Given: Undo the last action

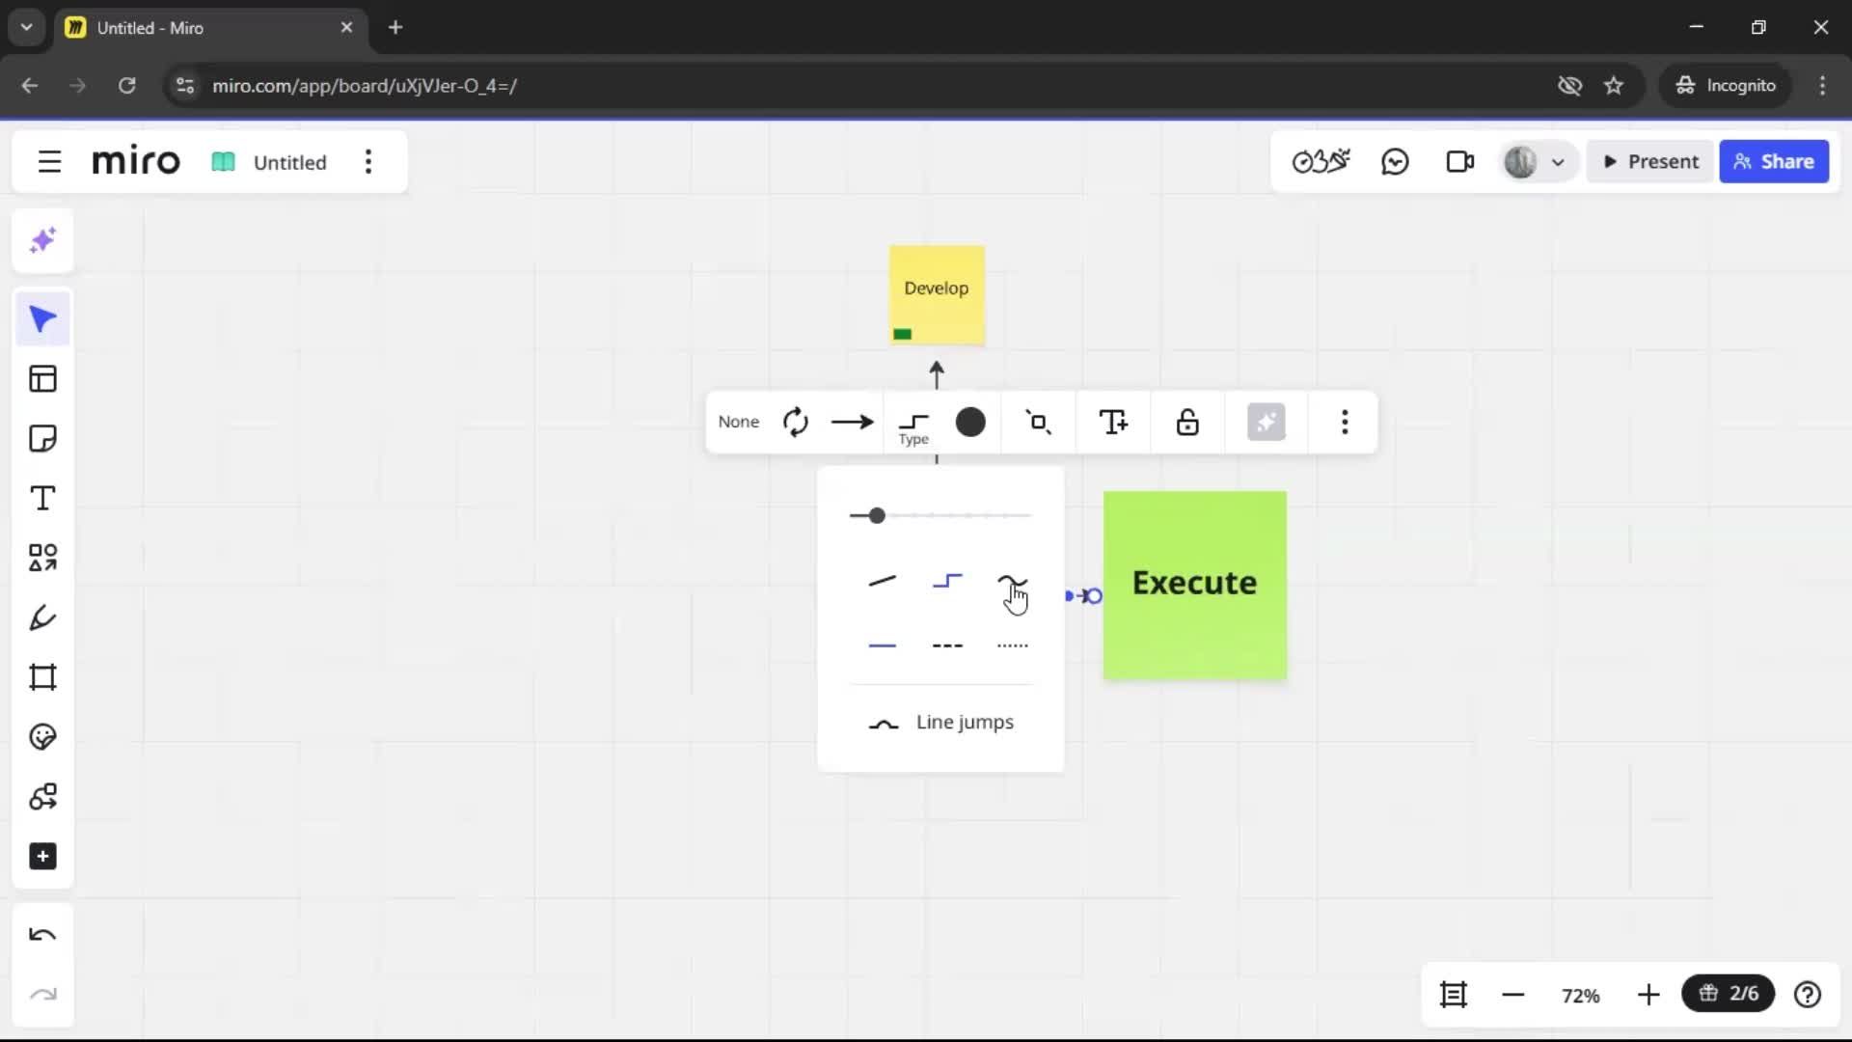Looking at the screenshot, I should click(x=42, y=935).
